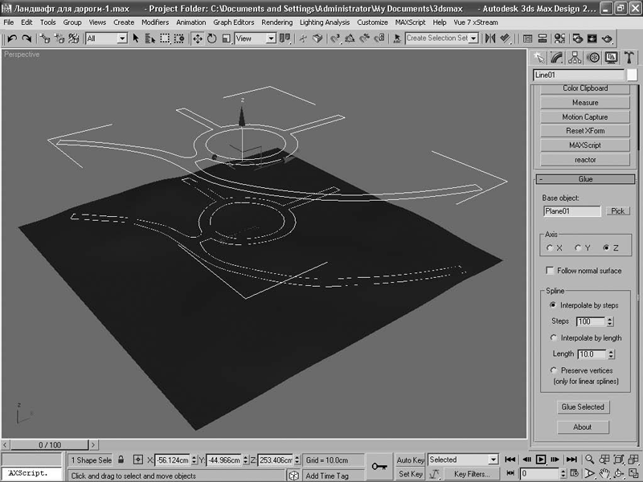643x482 pixels.
Task: Click the object color swatch beside Line01
Action: click(632, 75)
